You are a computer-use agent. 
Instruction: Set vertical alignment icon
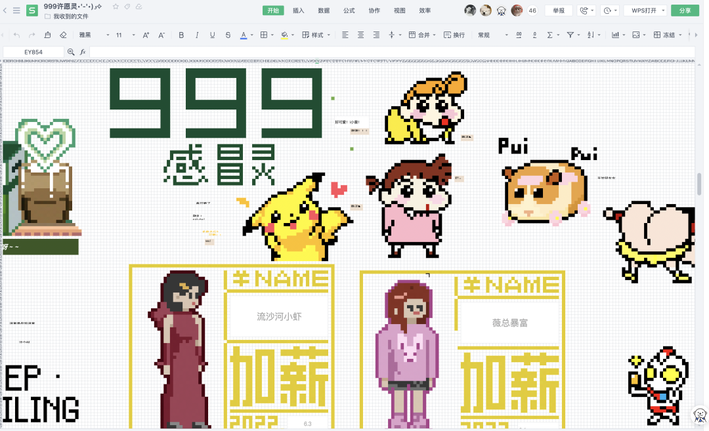pos(391,35)
